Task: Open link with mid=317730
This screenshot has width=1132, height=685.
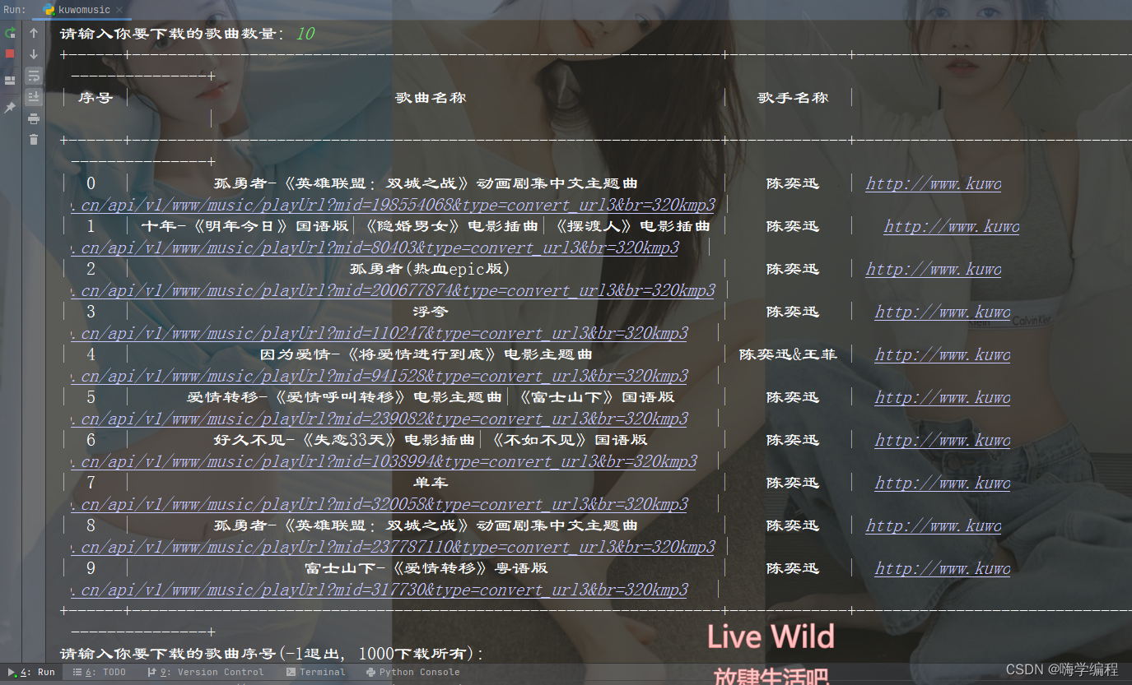Action: tap(379, 590)
